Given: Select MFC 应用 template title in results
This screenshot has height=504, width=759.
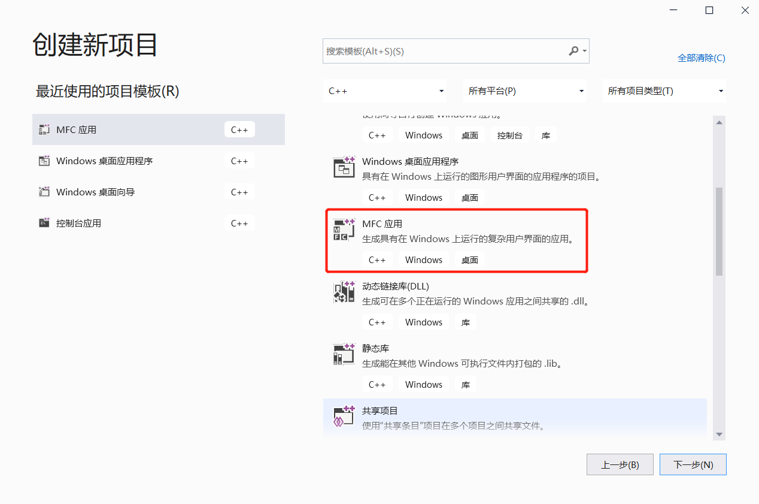Looking at the screenshot, I should 382,224.
